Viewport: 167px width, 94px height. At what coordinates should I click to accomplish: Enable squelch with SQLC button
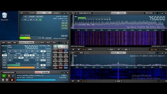pos(4,65)
